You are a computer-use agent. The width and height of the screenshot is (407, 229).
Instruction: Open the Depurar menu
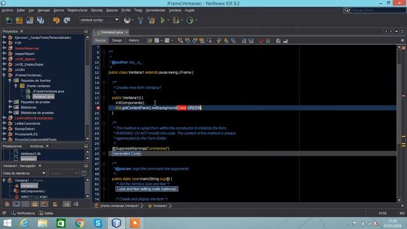click(112, 10)
